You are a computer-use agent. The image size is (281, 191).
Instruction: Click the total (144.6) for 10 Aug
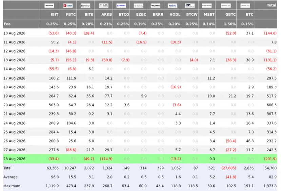click(x=270, y=33)
